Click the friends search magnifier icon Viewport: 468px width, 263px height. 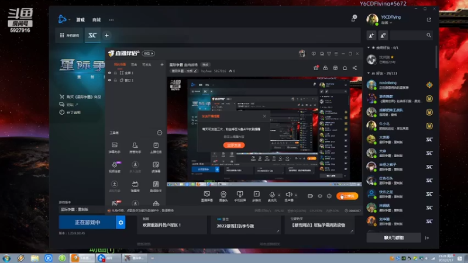tap(429, 35)
